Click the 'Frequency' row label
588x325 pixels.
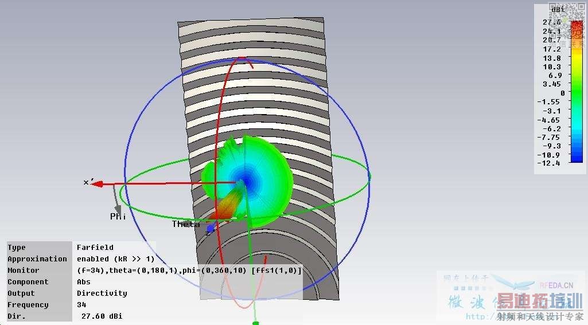point(28,305)
